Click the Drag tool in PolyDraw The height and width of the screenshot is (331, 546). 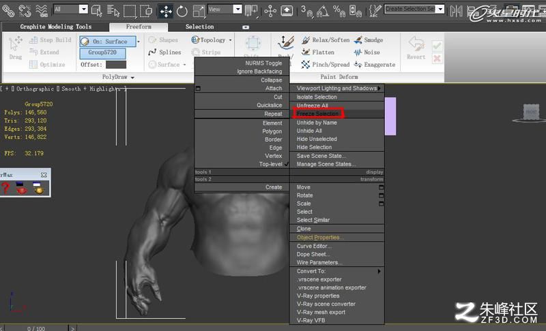15,48
